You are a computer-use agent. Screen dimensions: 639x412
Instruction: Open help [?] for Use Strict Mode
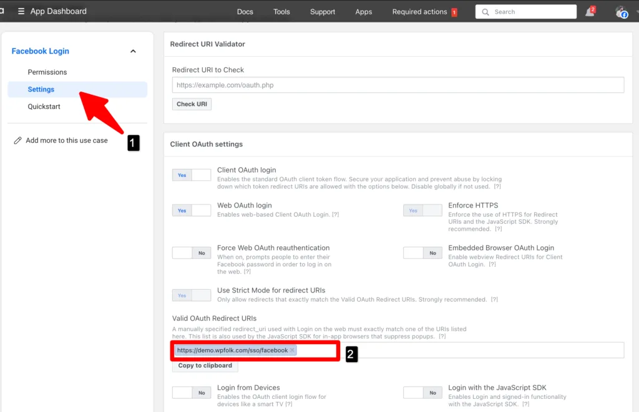point(494,299)
